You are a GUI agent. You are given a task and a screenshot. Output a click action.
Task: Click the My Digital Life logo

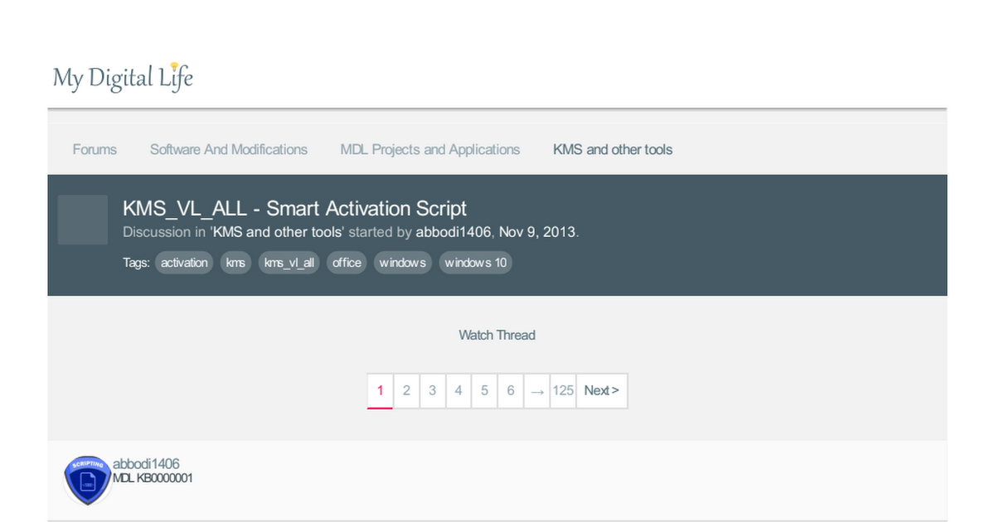[x=123, y=77]
